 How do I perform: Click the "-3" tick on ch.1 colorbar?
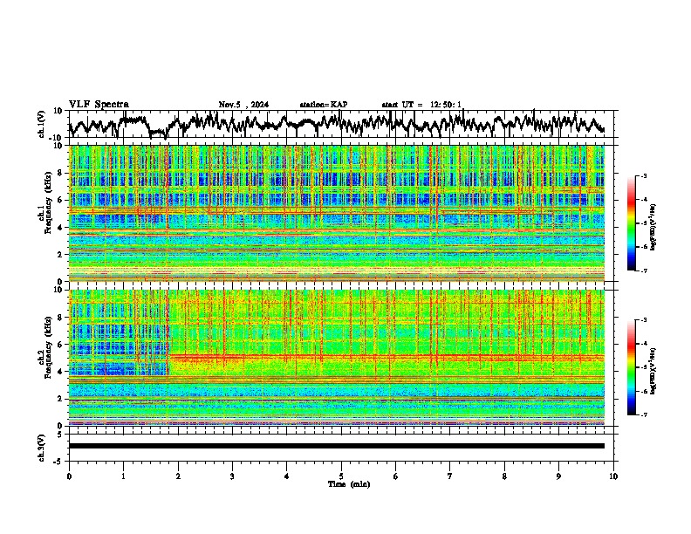(x=644, y=175)
